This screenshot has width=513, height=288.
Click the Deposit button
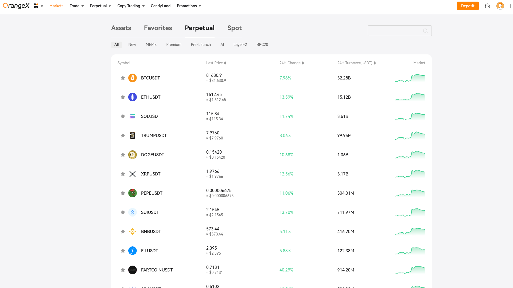468,6
